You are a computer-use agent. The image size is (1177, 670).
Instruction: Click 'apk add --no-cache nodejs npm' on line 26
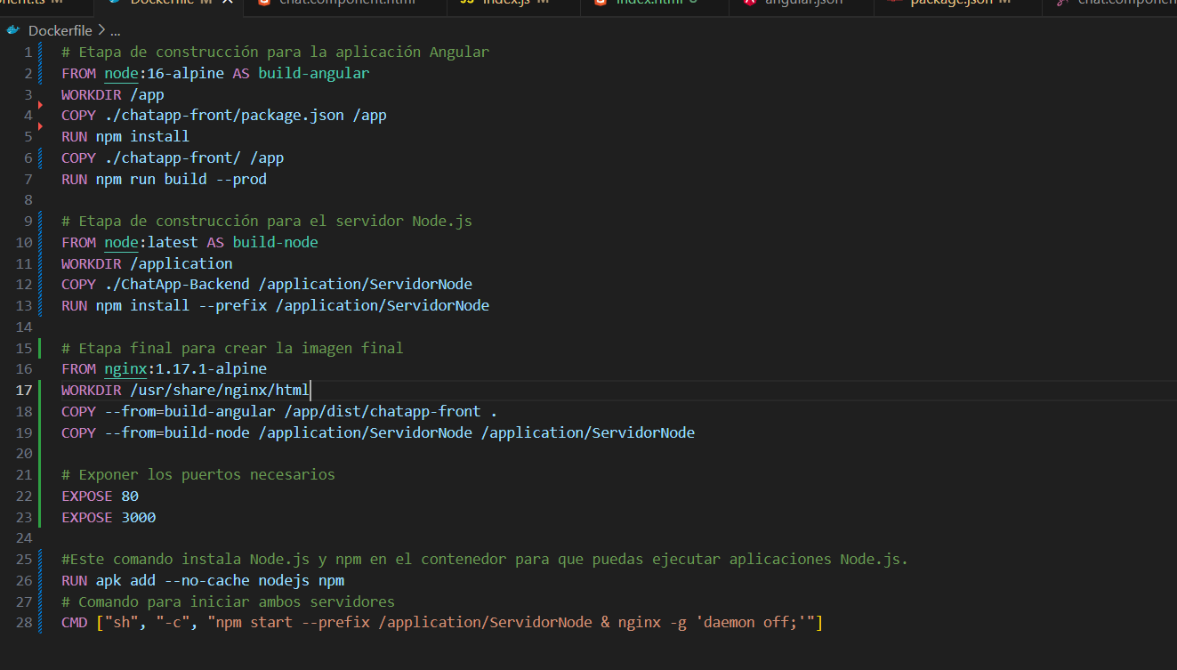pyautogui.click(x=220, y=581)
